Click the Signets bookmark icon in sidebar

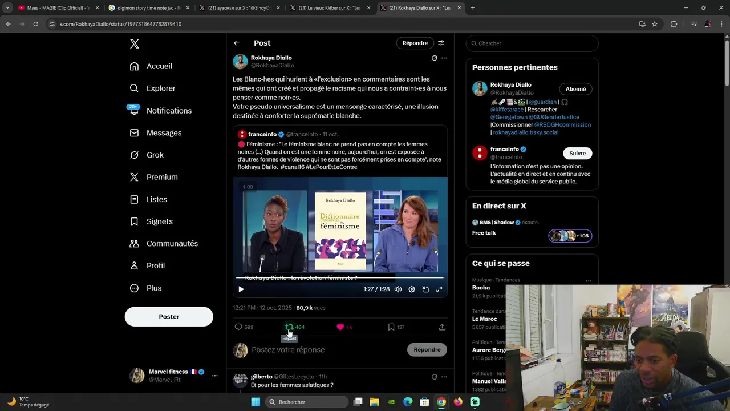134,221
